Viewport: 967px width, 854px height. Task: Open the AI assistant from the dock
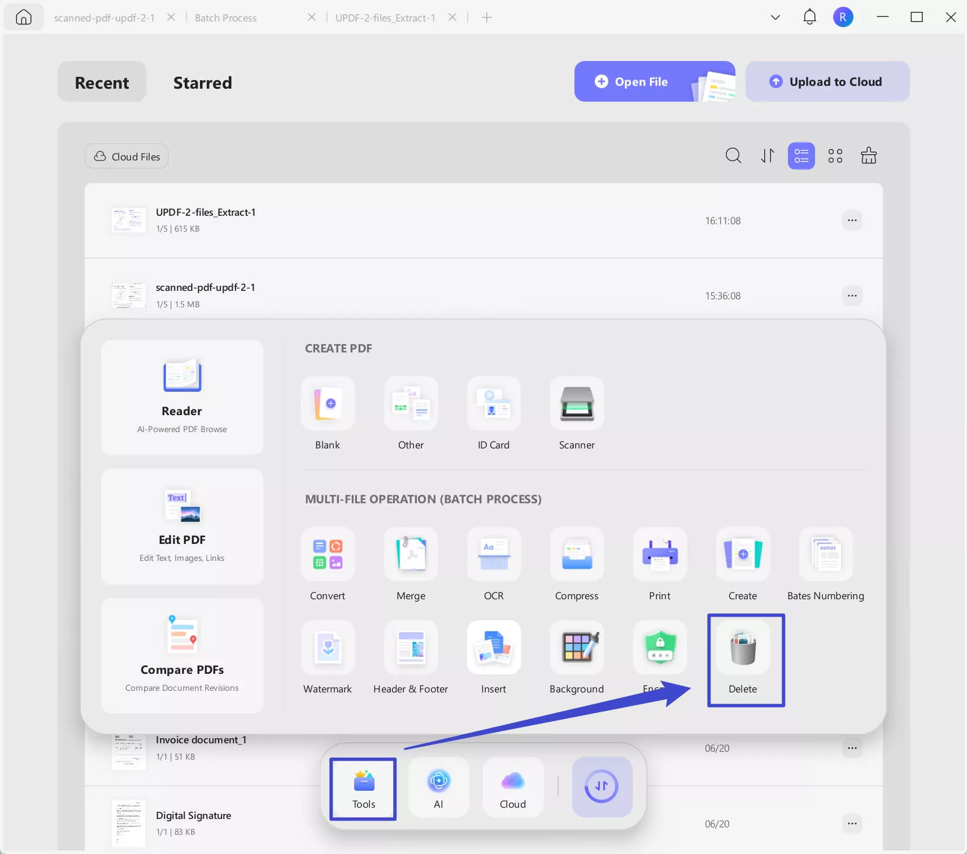pos(438,788)
